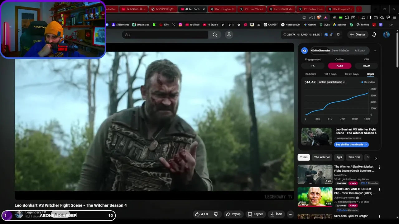Open YouTube notifications bell
Image resolution: width=399 pixels, height=224 pixels.
coord(374,35)
